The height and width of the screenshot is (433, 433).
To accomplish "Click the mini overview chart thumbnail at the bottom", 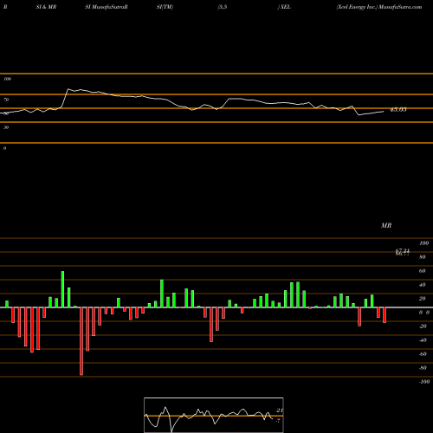I will pos(214,415).
